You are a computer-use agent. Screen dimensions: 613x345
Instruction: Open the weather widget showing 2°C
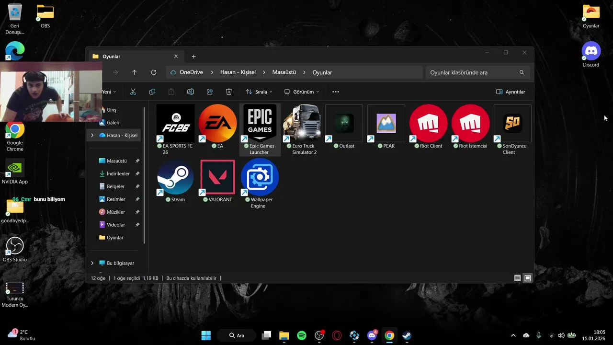[x=22, y=335]
